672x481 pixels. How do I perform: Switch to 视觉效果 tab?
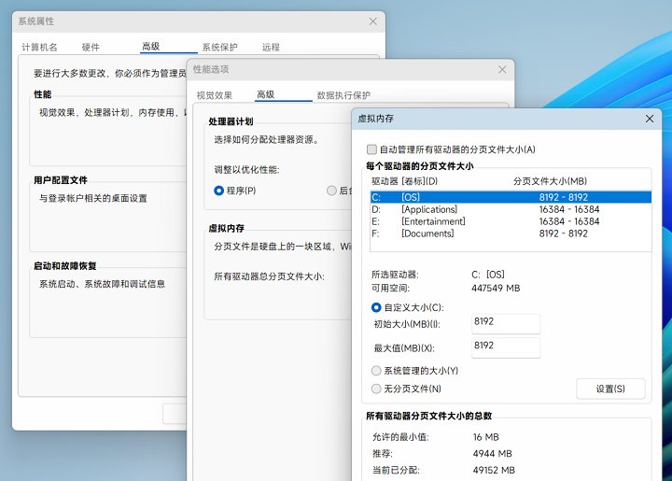(x=214, y=95)
